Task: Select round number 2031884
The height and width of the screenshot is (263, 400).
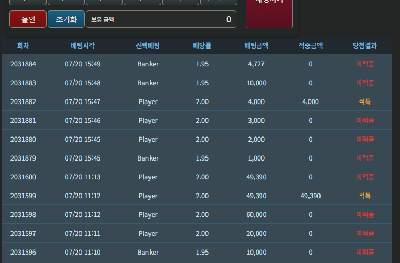Action: (x=23, y=64)
